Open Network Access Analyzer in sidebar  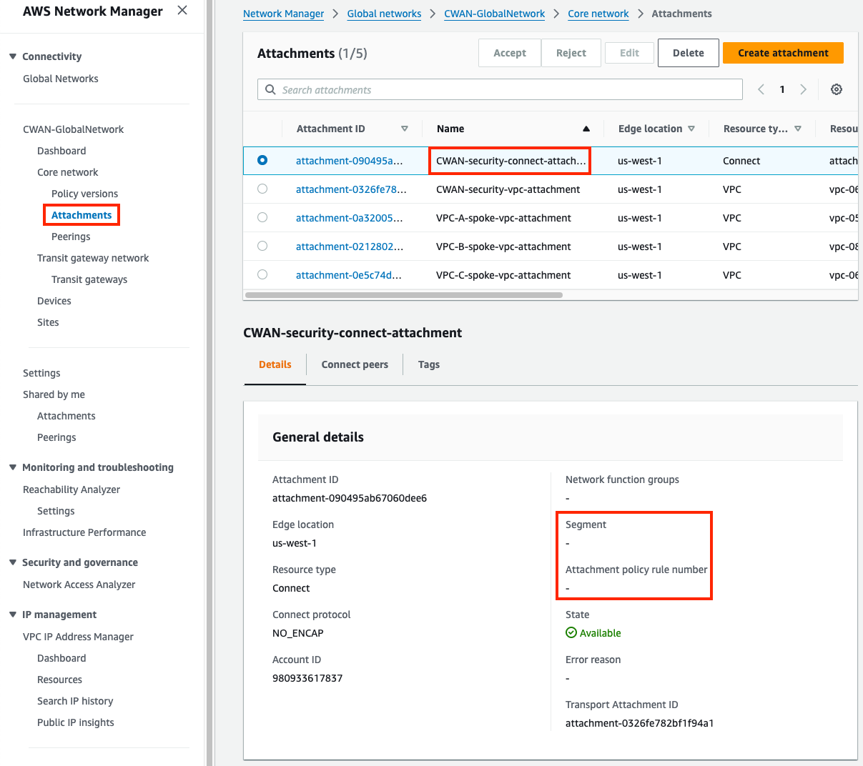pyautogui.click(x=79, y=585)
